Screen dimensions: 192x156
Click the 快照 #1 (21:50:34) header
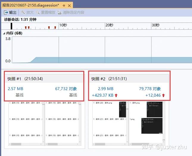[44, 79]
